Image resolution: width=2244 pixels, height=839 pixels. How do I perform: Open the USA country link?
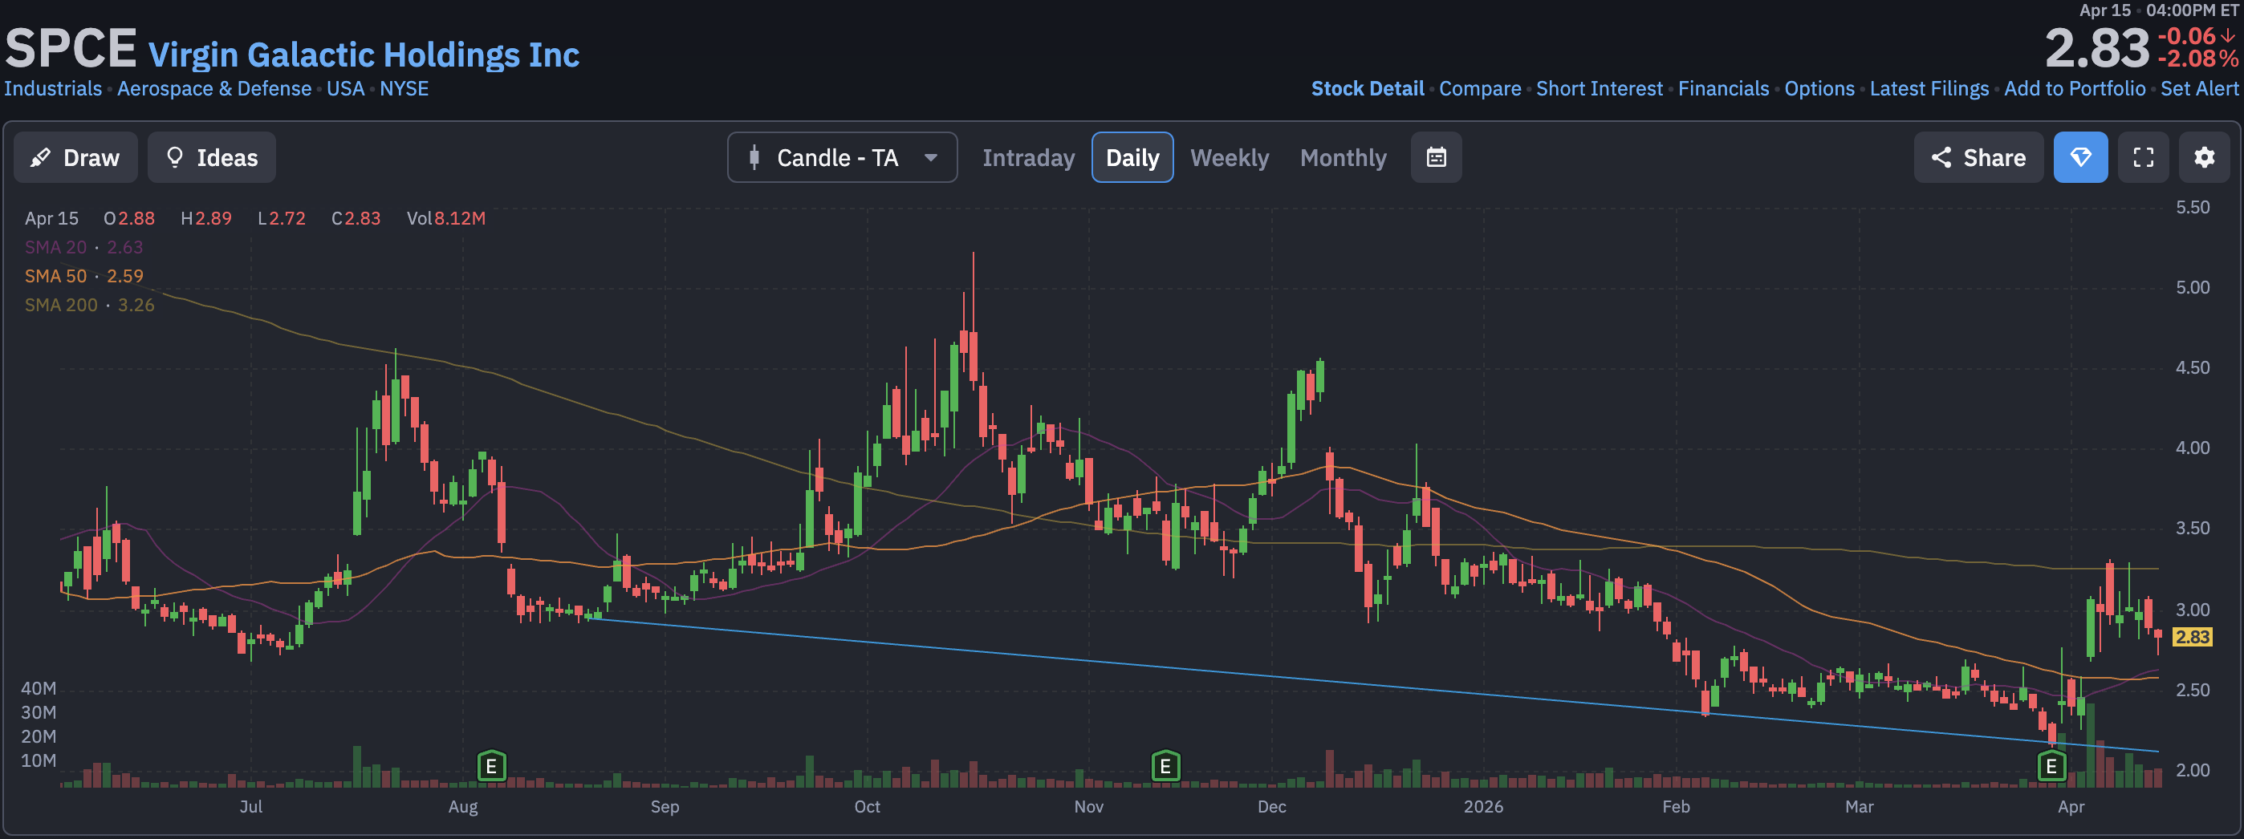[x=346, y=89]
